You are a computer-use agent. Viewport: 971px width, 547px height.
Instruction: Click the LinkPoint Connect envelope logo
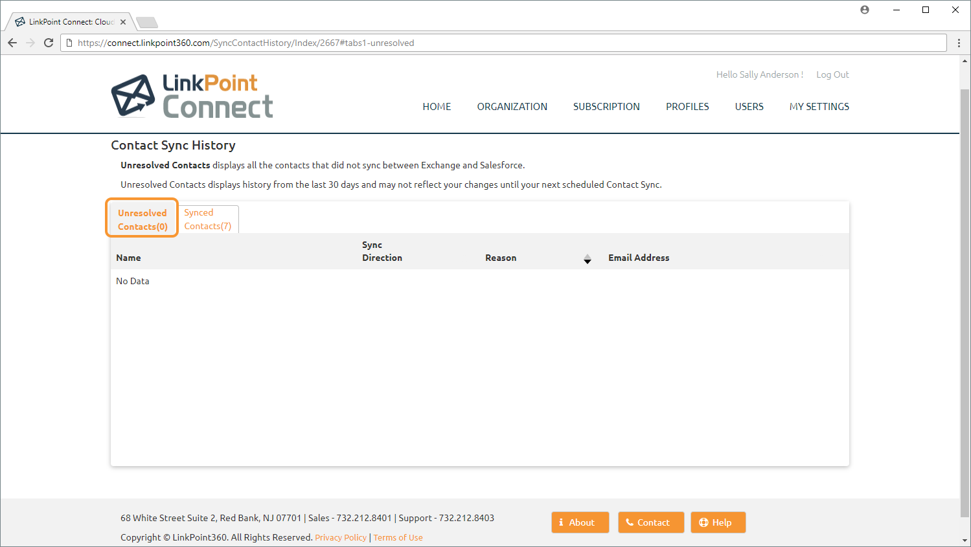(133, 95)
